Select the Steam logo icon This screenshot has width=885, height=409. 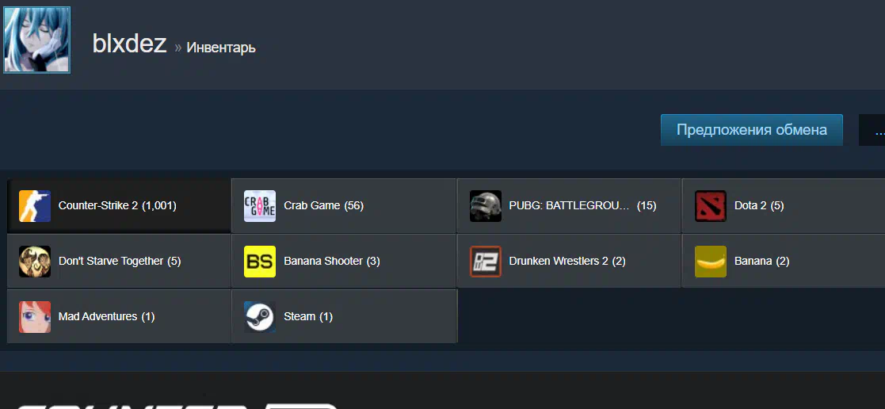[260, 316]
